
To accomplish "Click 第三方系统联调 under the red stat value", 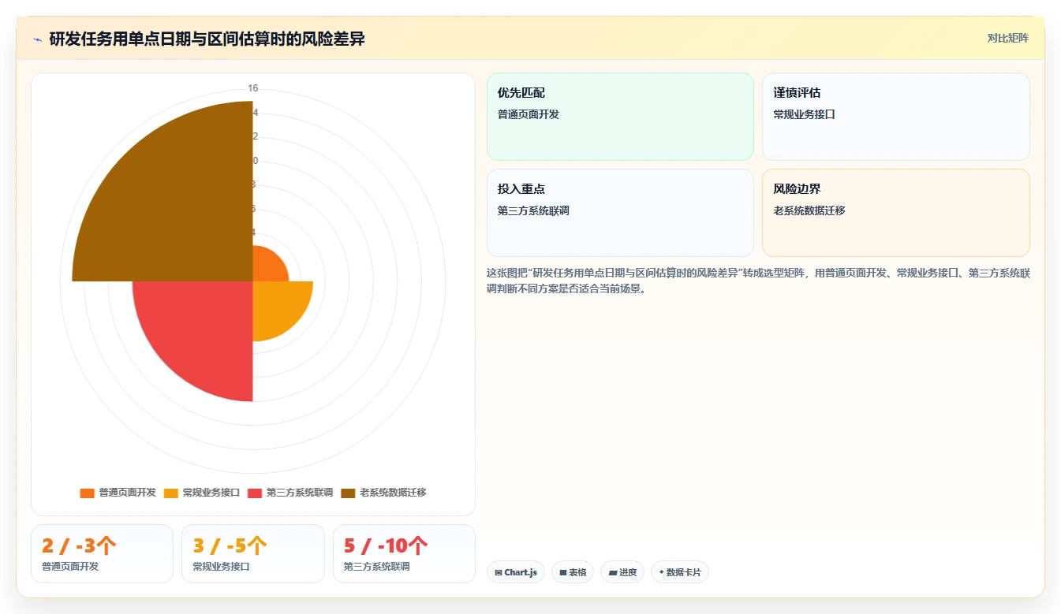I will [376, 566].
